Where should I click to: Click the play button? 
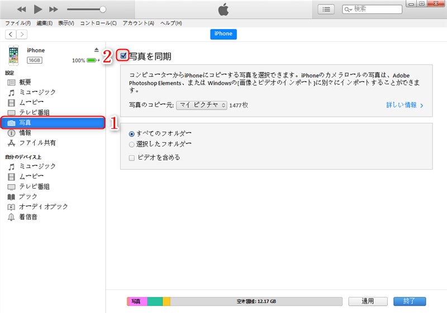[x=37, y=9]
